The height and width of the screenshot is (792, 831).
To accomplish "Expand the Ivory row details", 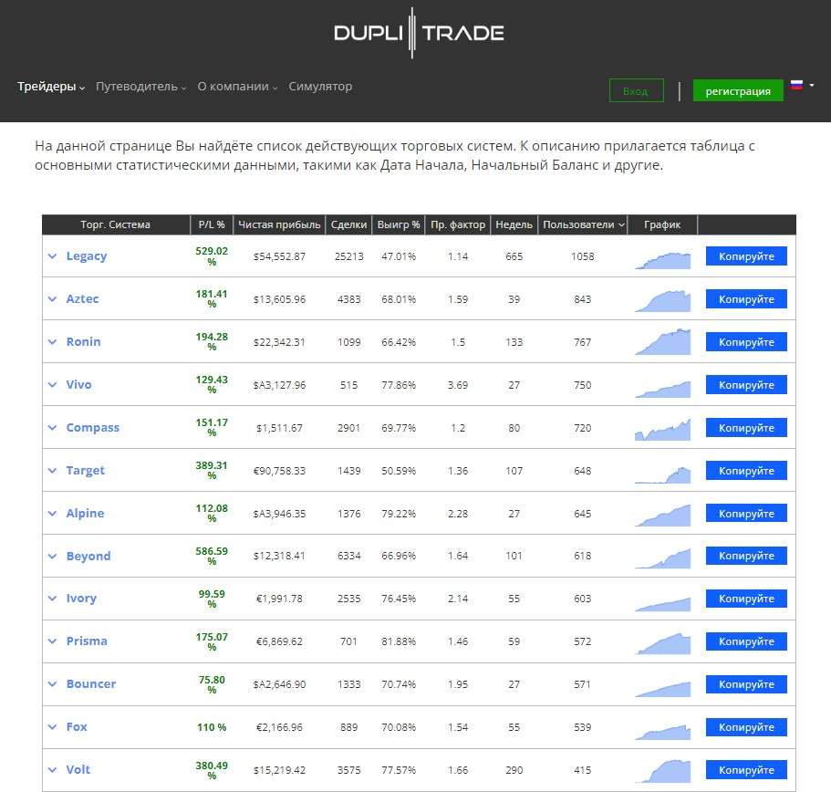I will click(x=53, y=599).
